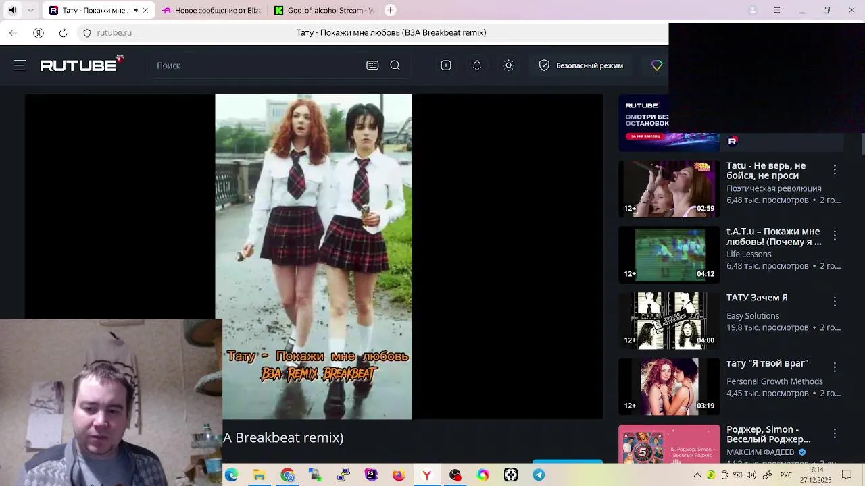Click the site info icon by rutube.ru

[x=87, y=32]
